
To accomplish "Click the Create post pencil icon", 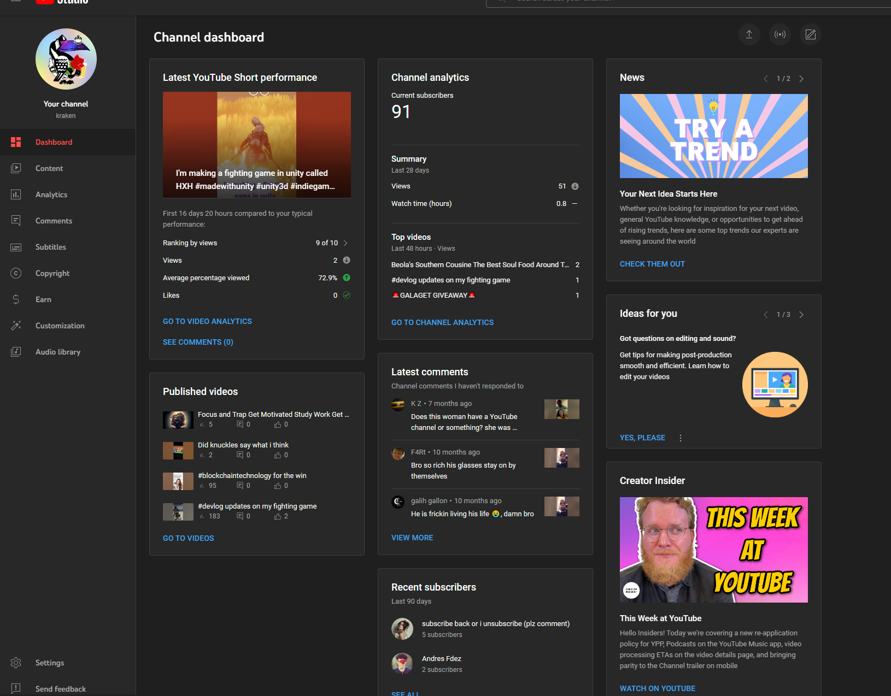I will [811, 34].
